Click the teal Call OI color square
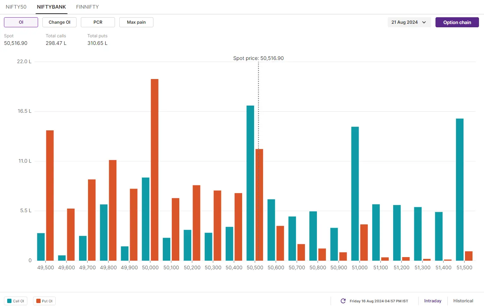484x307 pixels. 9,301
